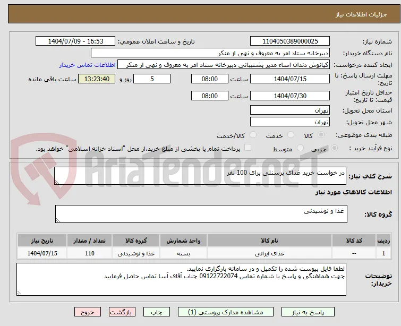Click the اطلاعات کالاهای مورد نیاز heading
The image size is (401, 326).
pos(353,192)
